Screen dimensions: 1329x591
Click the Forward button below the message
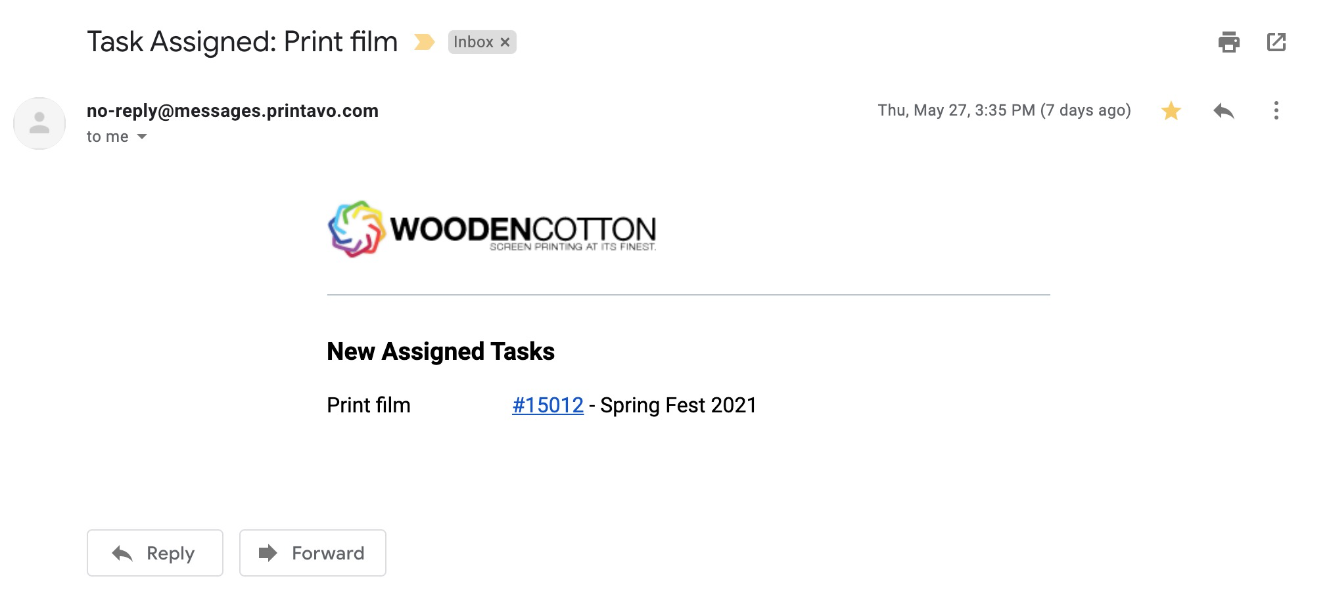(313, 553)
